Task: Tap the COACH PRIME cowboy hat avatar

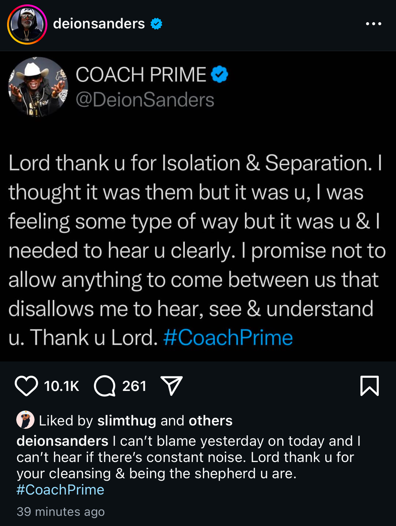Action: pyautogui.click(x=38, y=87)
